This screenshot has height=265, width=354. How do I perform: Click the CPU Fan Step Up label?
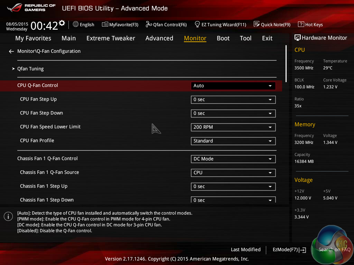(x=38, y=99)
